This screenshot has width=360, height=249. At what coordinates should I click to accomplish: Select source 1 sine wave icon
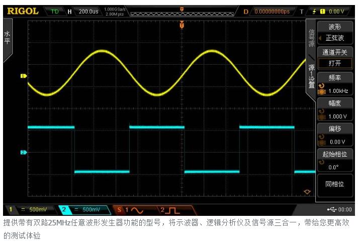(x=133, y=209)
